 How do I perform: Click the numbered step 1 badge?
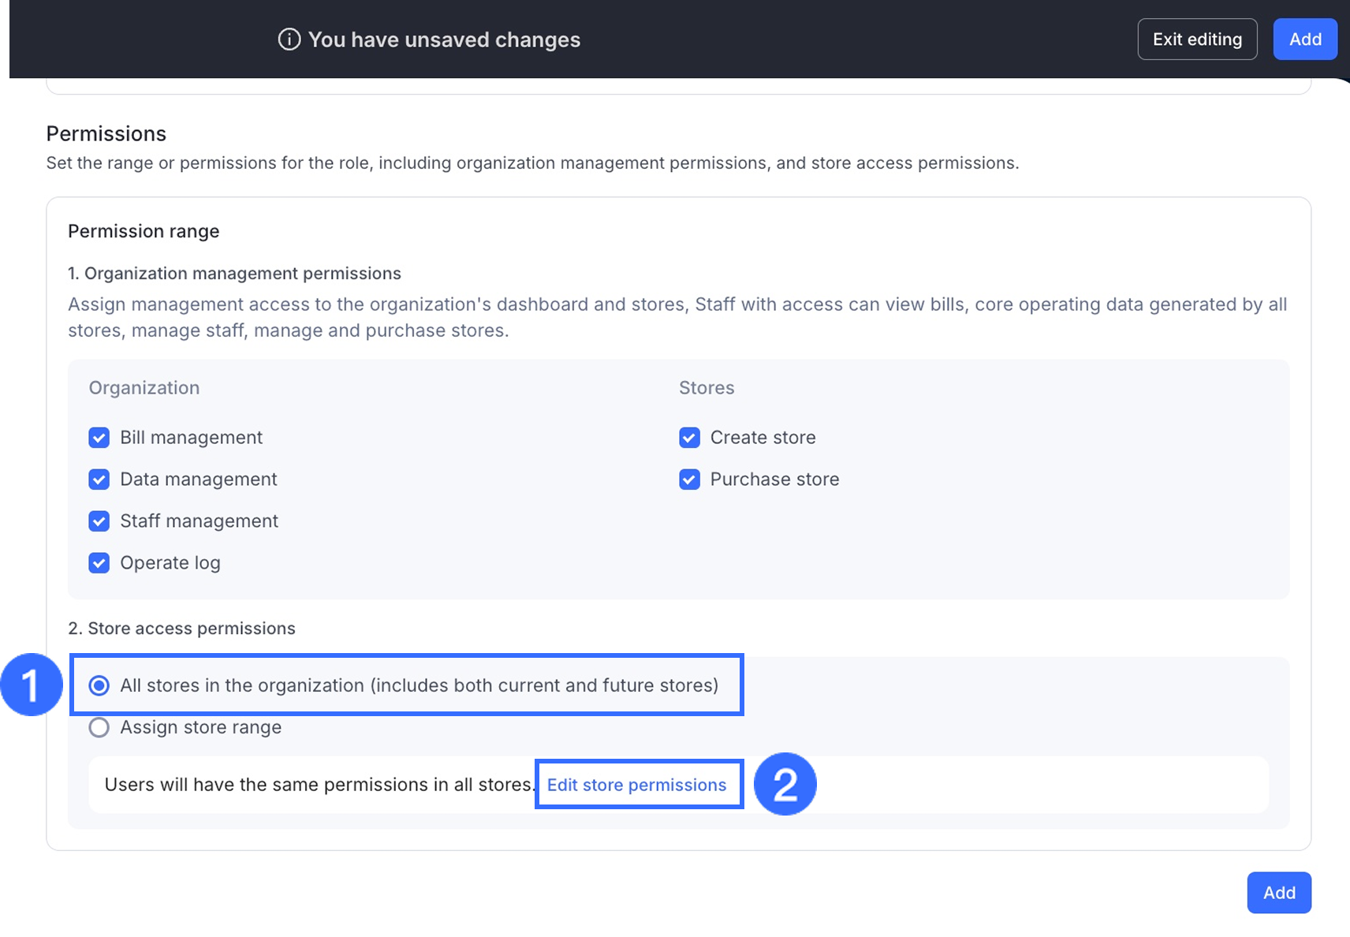point(31,685)
